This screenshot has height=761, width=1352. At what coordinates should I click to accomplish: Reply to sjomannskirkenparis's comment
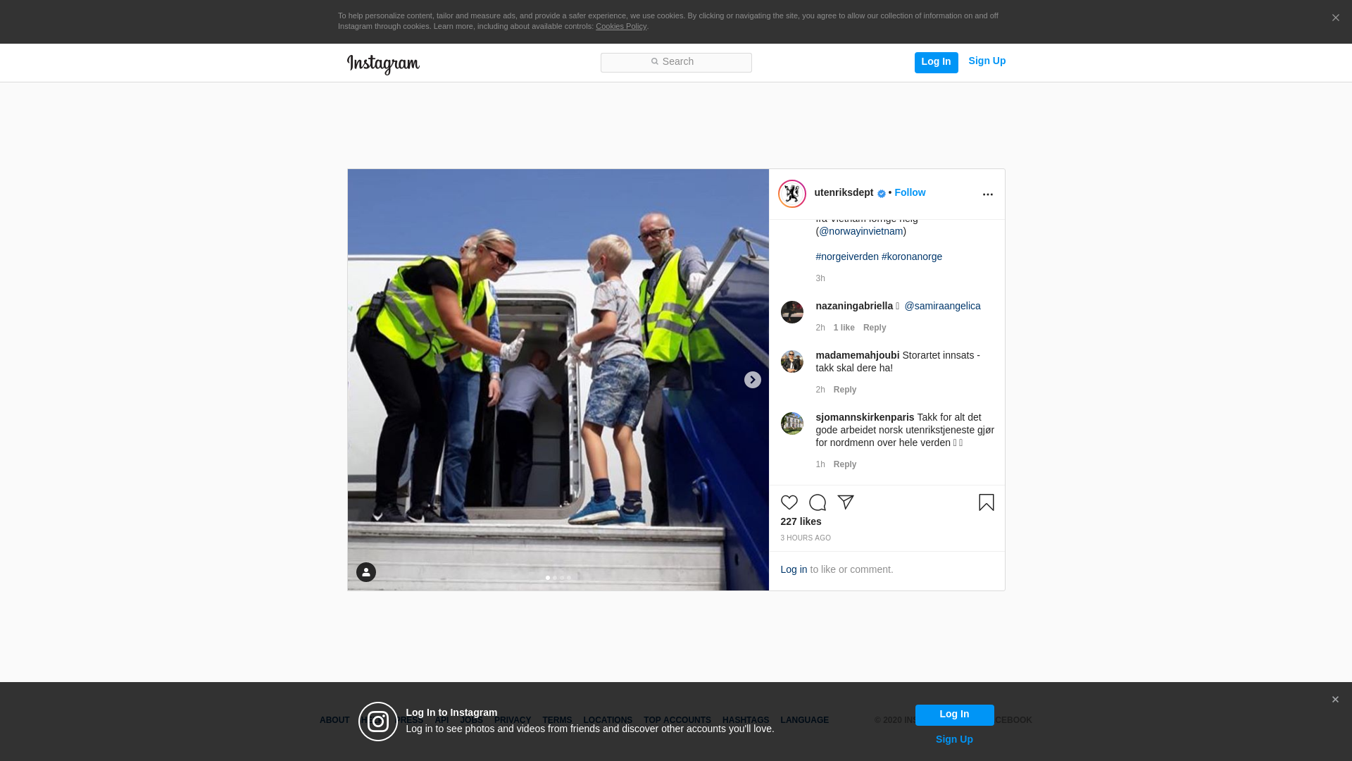click(x=845, y=464)
